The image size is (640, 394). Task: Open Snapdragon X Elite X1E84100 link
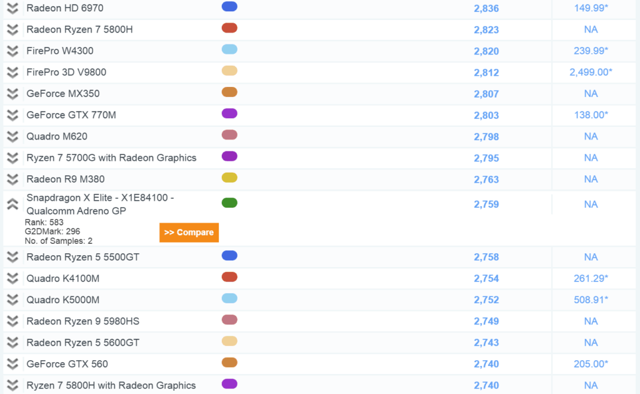point(101,204)
